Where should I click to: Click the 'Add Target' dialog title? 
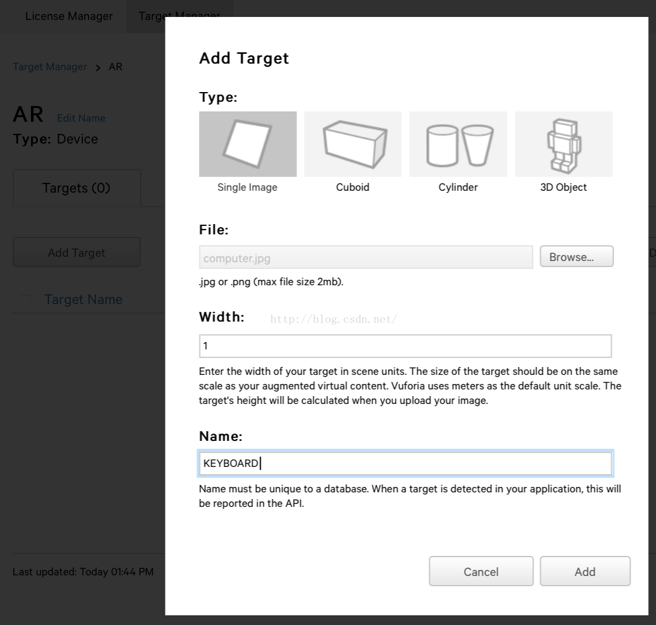pyautogui.click(x=244, y=58)
